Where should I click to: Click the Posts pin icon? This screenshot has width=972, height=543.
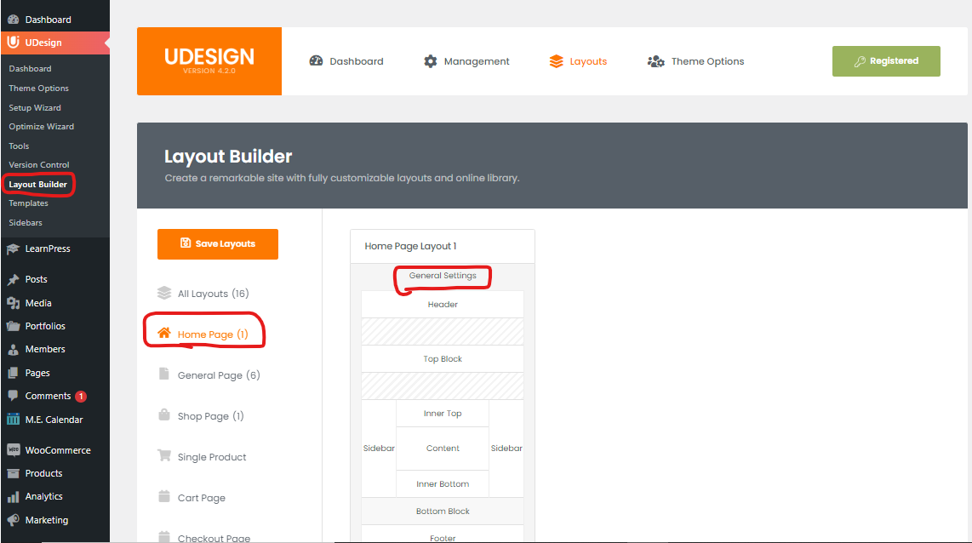click(13, 279)
